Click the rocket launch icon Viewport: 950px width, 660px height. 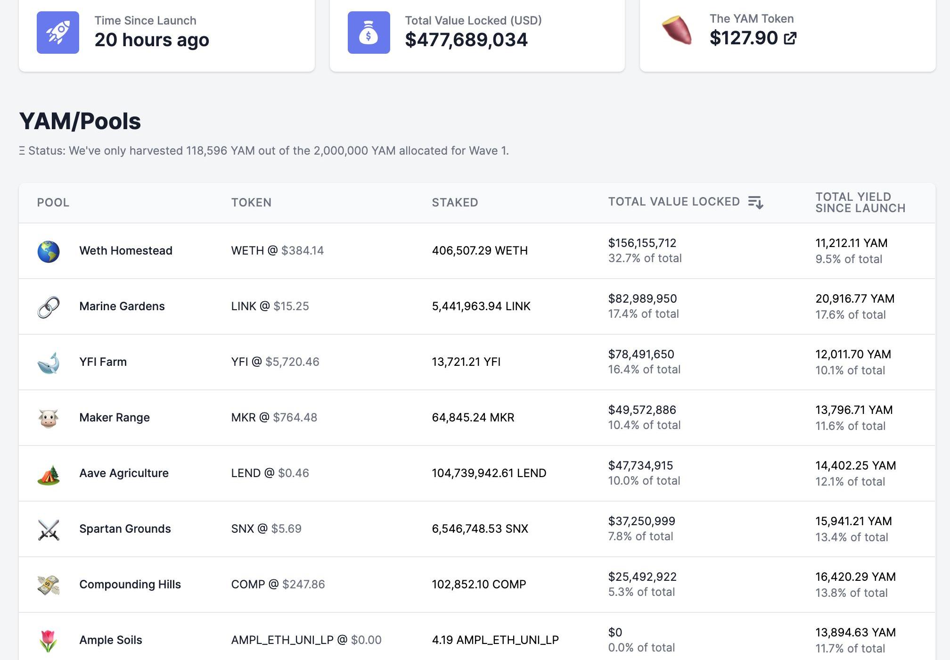[x=58, y=33]
